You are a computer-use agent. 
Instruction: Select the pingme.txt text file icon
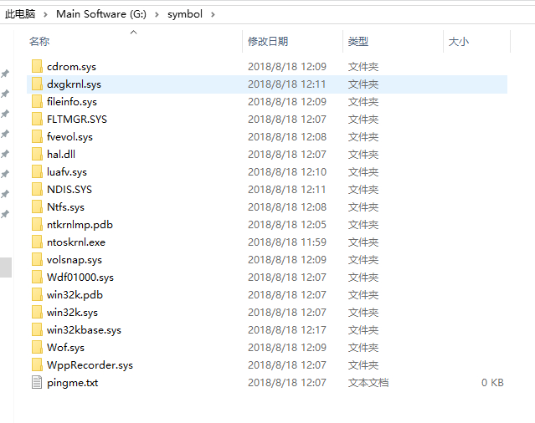(x=36, y=382)
